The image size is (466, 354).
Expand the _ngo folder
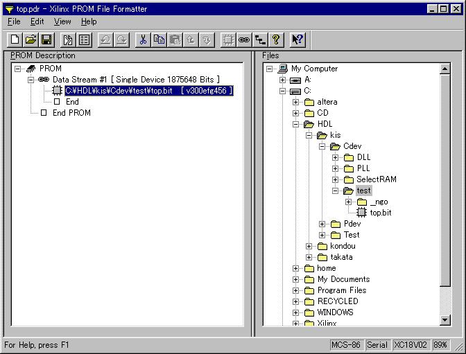click(x=348, y=202)
